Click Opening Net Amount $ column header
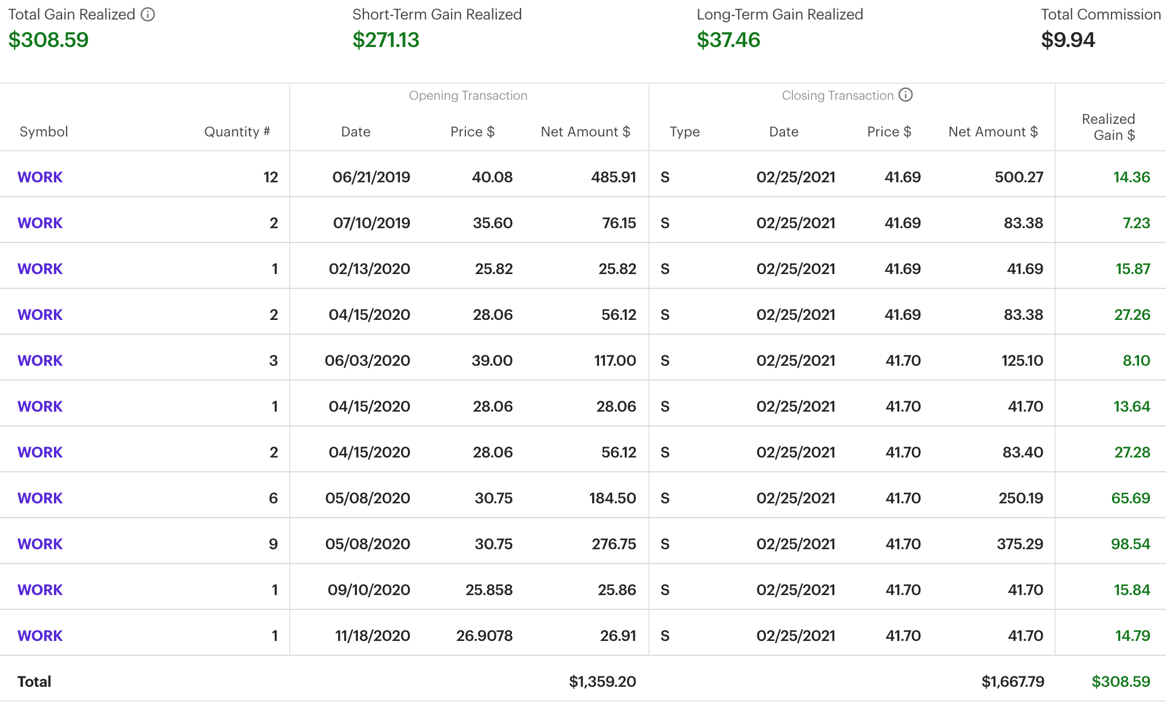 [585, 132]
